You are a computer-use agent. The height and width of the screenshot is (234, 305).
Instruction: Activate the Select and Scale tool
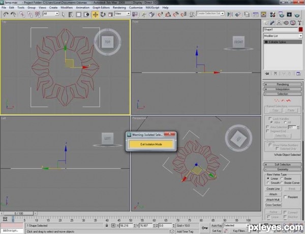110,14
